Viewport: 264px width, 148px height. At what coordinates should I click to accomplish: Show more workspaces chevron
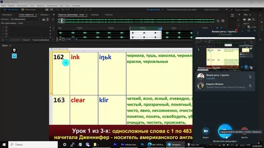coord(226,9)
